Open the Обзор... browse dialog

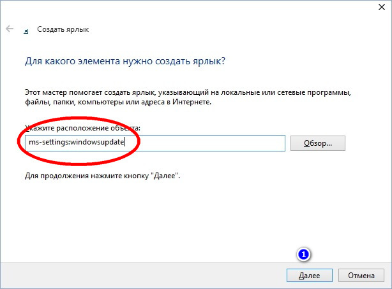[x=318, y=143]
